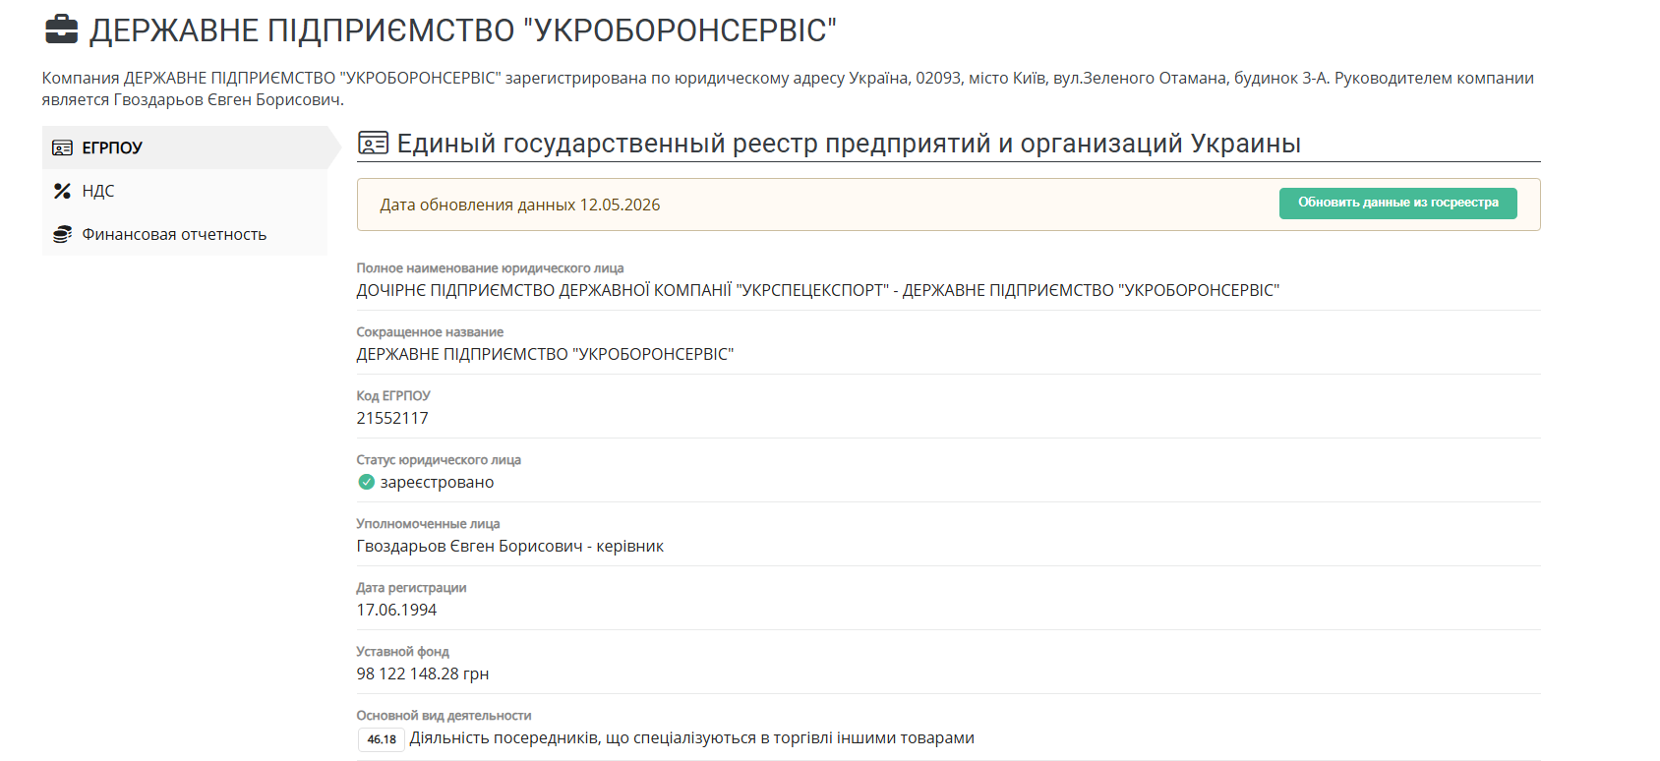Click the short name ДЕРЖАВНЕ ПІДПРИЄМСТВО "УКРОБОРОНСЕРВІС" value
Screen dimensions: 1660x761
[x=545, y=354]
